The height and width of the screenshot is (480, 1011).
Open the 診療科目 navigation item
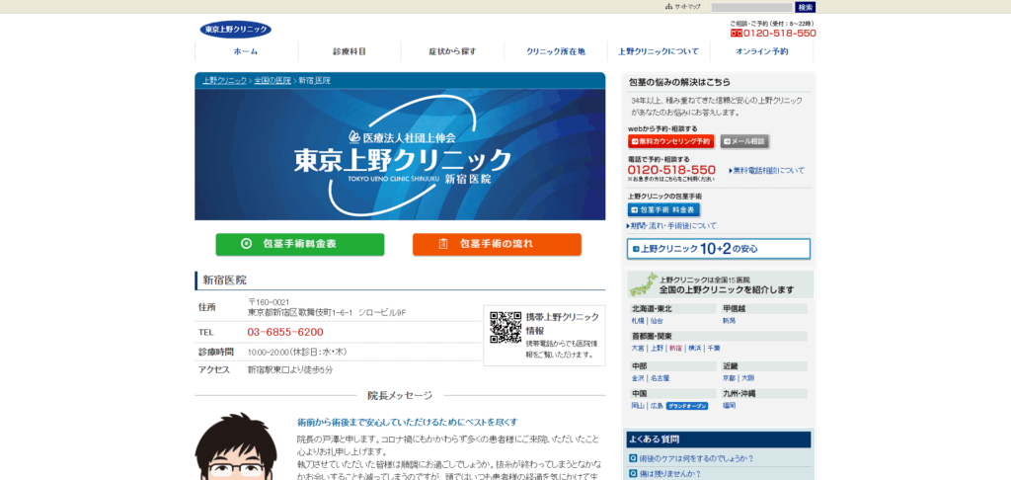tap(350, 51)
